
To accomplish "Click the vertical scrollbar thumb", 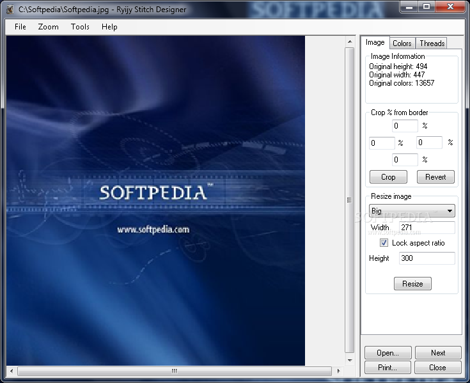I will tap(350, 200).
